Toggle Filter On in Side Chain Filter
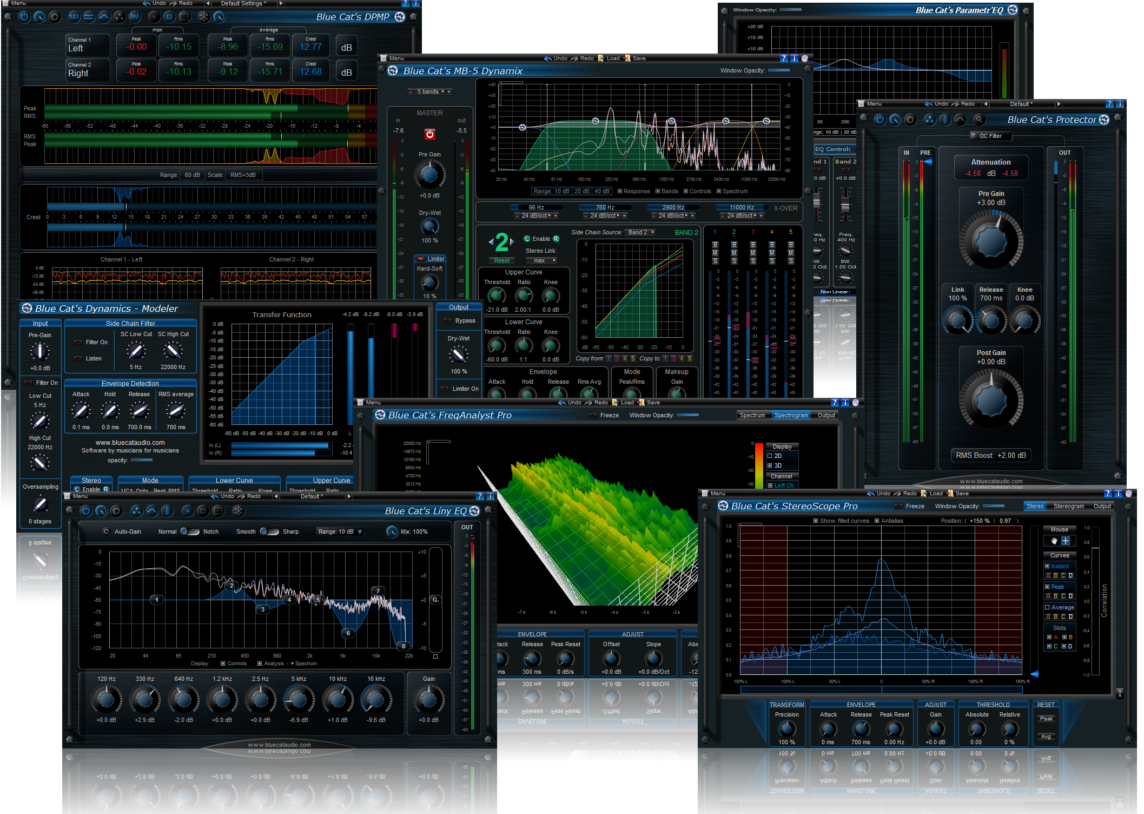Screen dimensions: 1144x814 (78, 342)
